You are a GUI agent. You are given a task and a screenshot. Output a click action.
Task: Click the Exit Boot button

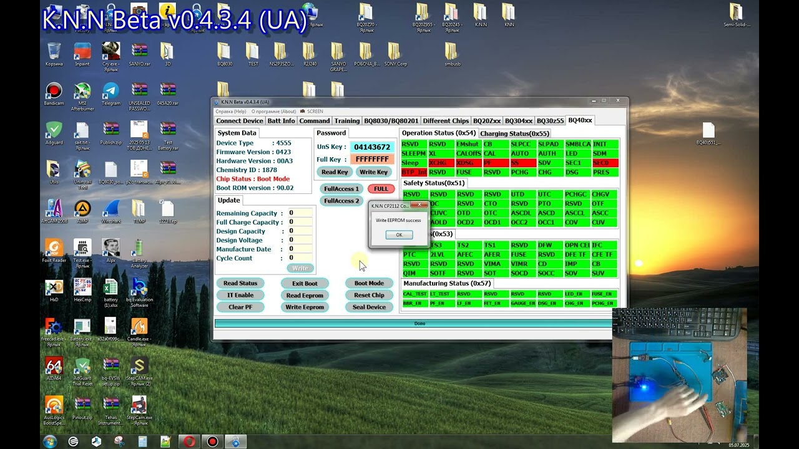305,283
